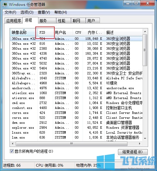
Task: Select the 进程 tab
Action: (30, 20)
